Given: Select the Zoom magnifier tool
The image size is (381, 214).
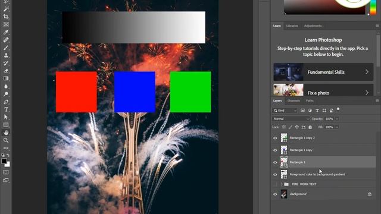Looking at the screenshot, I should click(6, 140).
